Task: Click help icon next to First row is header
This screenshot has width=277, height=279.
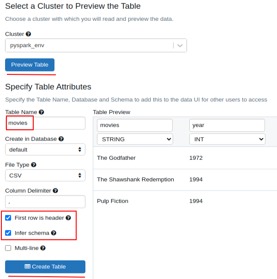Action: coord(68,218)
